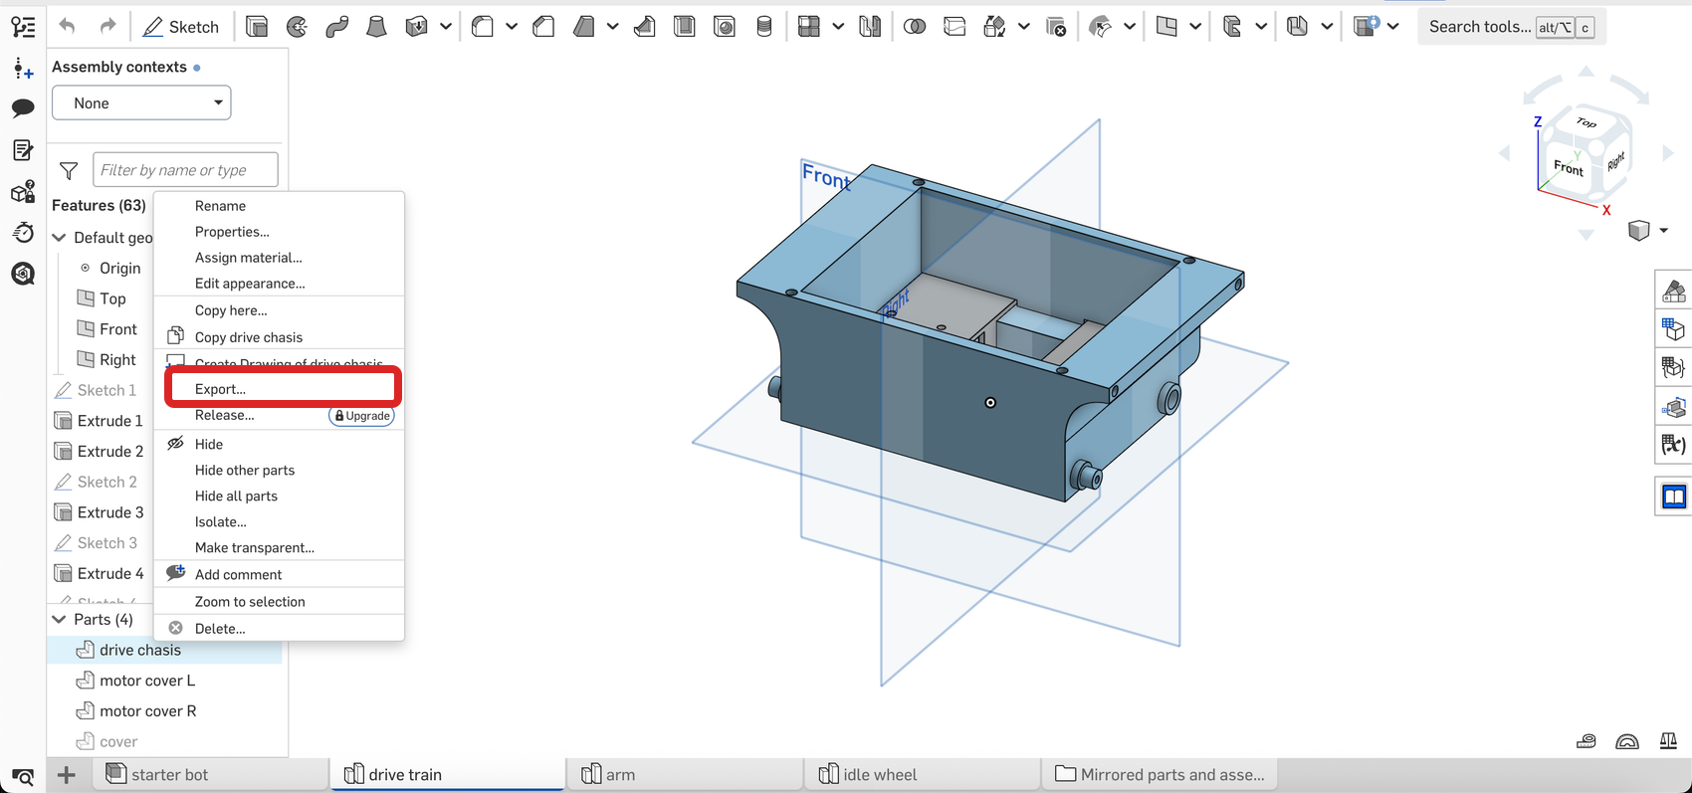
Task: Click the Undo arrow
Action: point(67,26)
